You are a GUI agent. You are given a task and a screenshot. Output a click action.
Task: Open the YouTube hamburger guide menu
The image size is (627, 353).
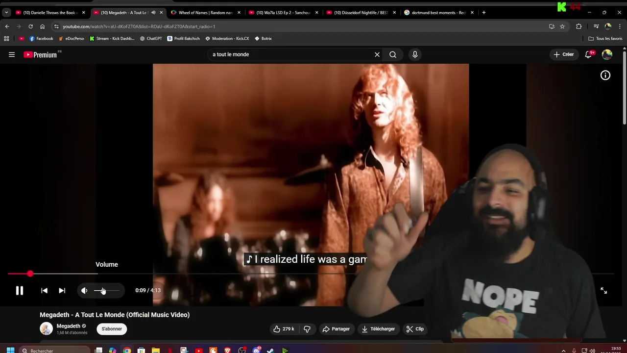tap(12, 54)
